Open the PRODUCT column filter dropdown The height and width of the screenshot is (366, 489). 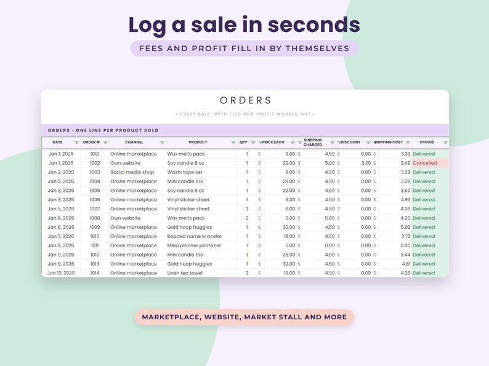click(233, 142)
